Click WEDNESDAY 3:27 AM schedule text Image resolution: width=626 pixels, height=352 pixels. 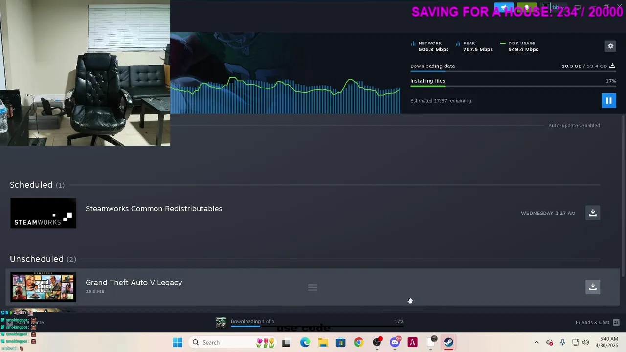click(548, 213)
